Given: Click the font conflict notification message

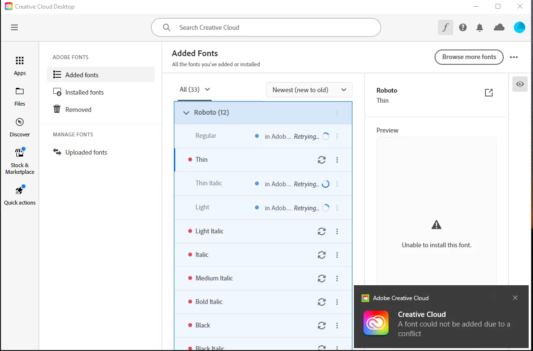Looking at the screenshot, I should [x=454, y=328].
